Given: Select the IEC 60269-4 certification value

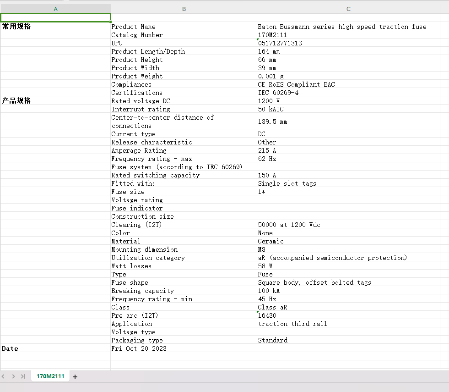Looking at the screenshot, I should (x=348, y=93).
